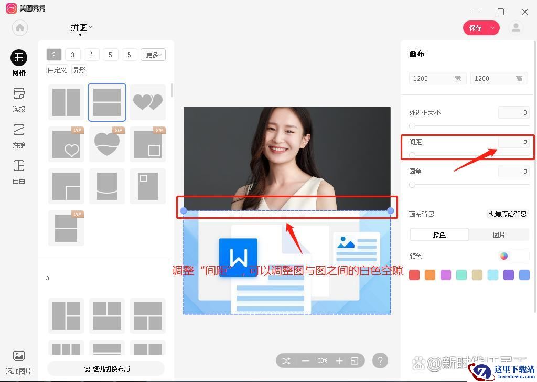Pick the double hearts layout

click(x=148, y=102)
